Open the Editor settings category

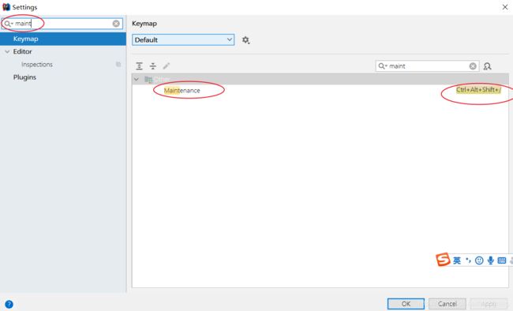22,51
